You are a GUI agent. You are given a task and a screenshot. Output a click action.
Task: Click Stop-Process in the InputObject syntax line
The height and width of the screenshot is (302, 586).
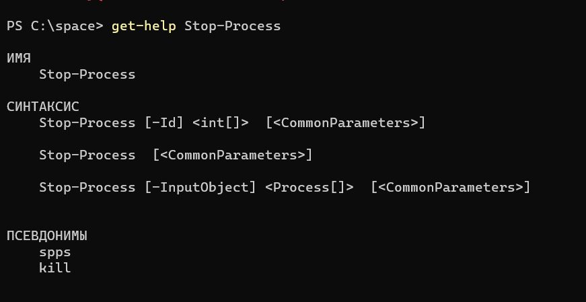[x=87, y=187]
